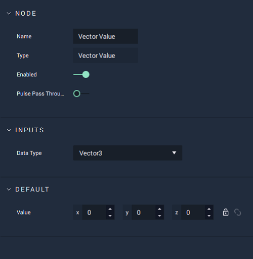Decrement the x value with down arrow
The image size is (253, 259).
click(110, 216)
